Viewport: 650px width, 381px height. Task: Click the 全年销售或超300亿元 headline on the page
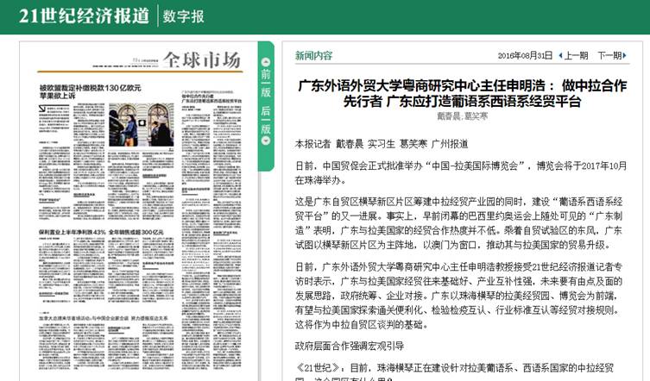(132, 233)
